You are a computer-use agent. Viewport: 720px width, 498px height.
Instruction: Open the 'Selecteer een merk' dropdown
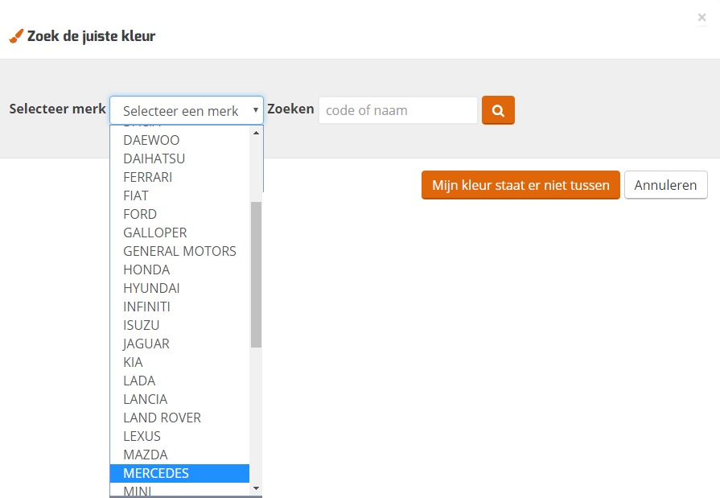(187, 111)
